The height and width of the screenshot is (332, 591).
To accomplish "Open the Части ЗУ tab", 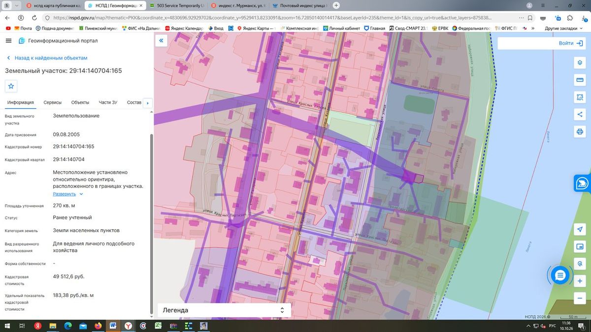I will pyautogui.click(x=108, y=102).
